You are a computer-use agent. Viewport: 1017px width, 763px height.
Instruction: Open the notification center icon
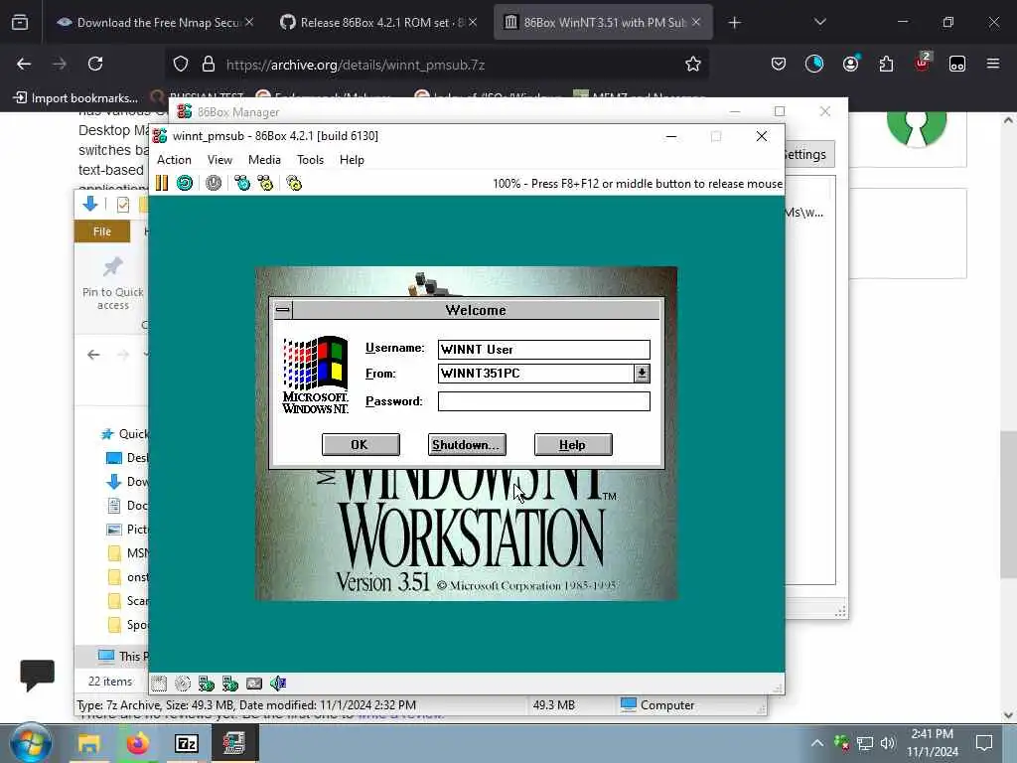tap(984, 743)
